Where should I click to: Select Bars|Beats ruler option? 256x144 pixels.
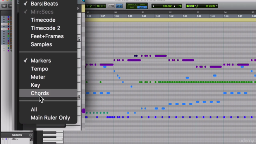tap(48, 4)
